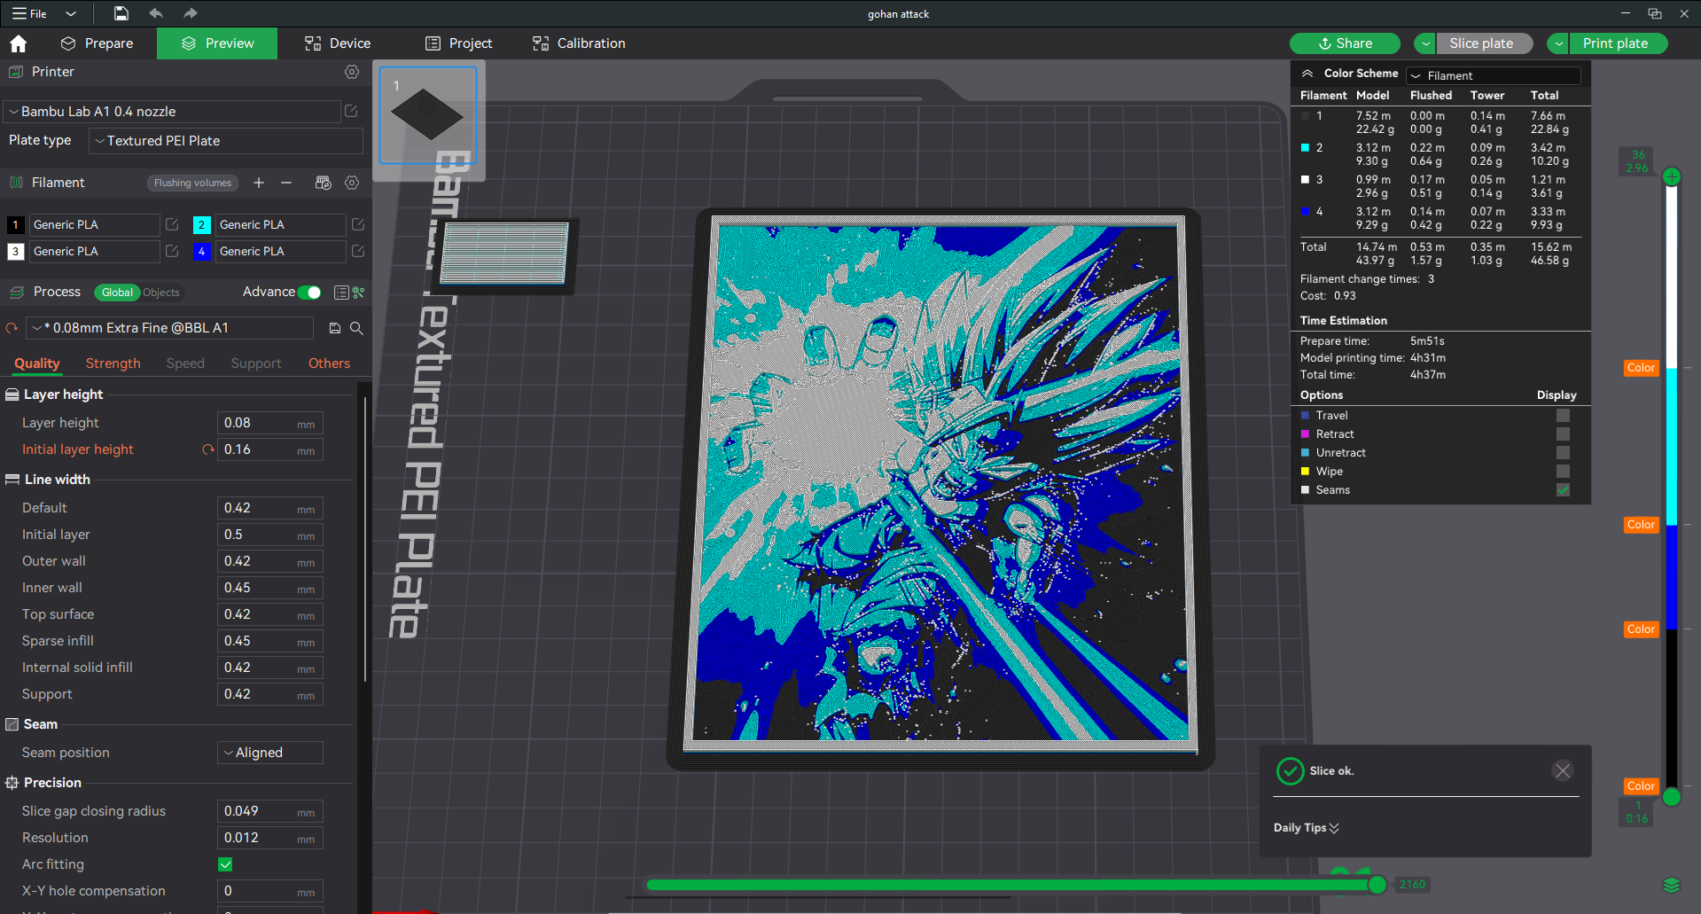Enable Wipe display checkbox
The height and width of the screenshot is (914, 1701).
(x=1563, y=471)
